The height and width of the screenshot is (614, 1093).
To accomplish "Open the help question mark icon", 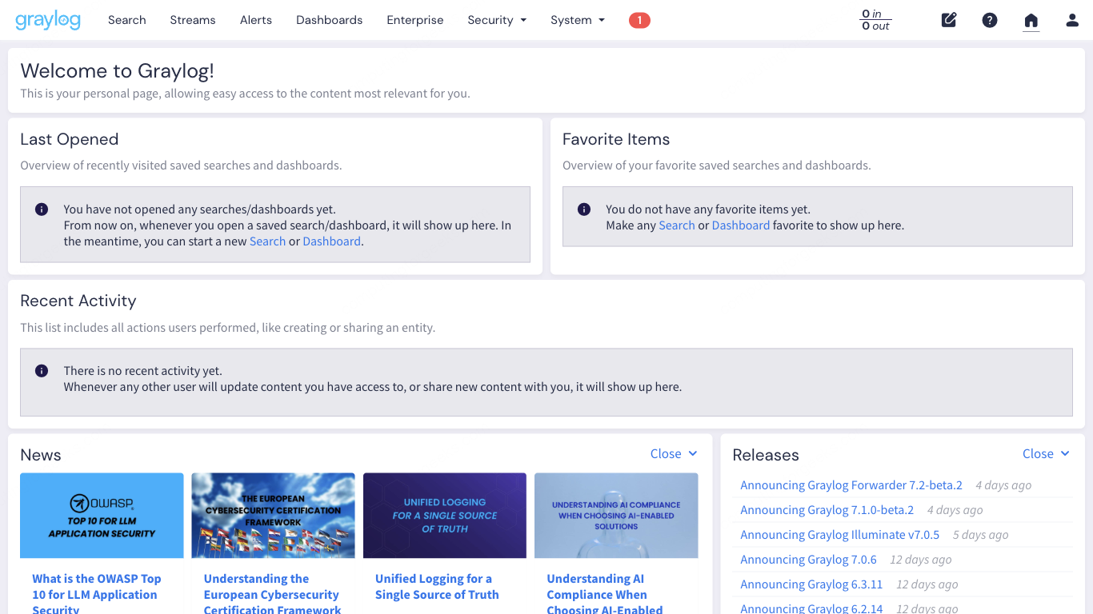I will click(x=990, y=20).
